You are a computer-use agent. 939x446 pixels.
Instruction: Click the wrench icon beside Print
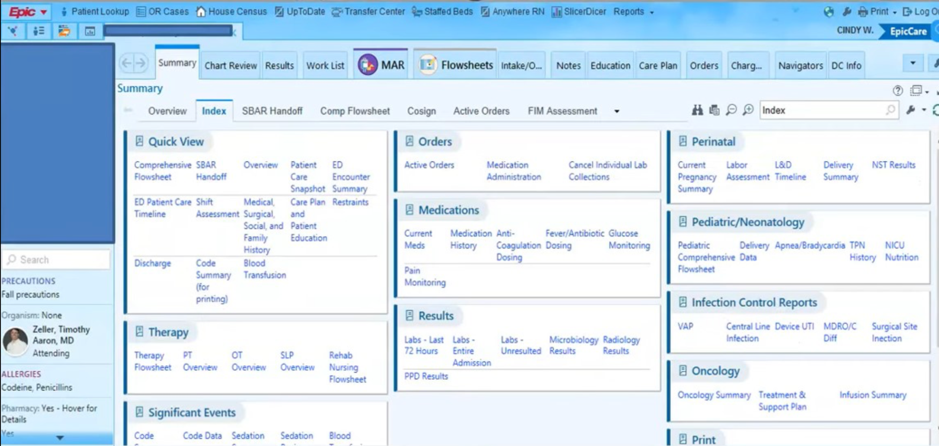coord(847,12)
